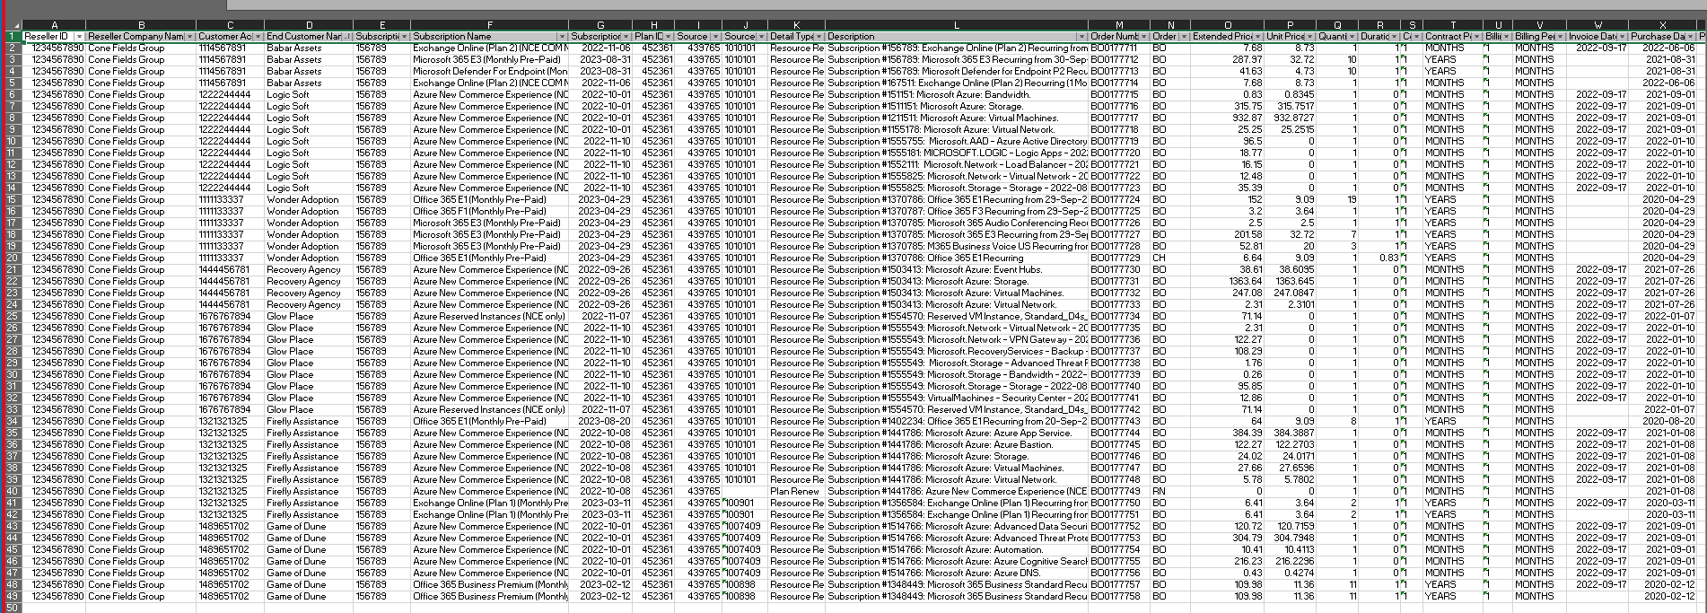1707x613 pixels.
Task: Select row 40 header
Action: (13, 491)
